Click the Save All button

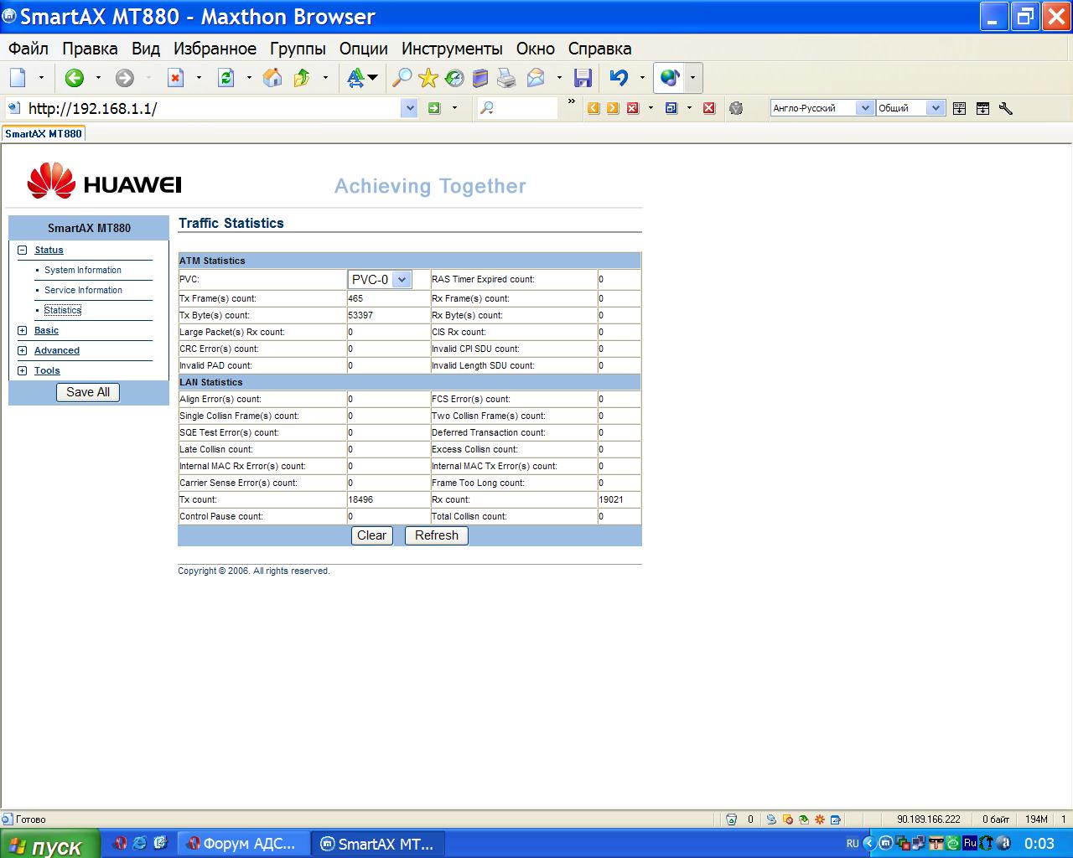(x=88, y=392)
